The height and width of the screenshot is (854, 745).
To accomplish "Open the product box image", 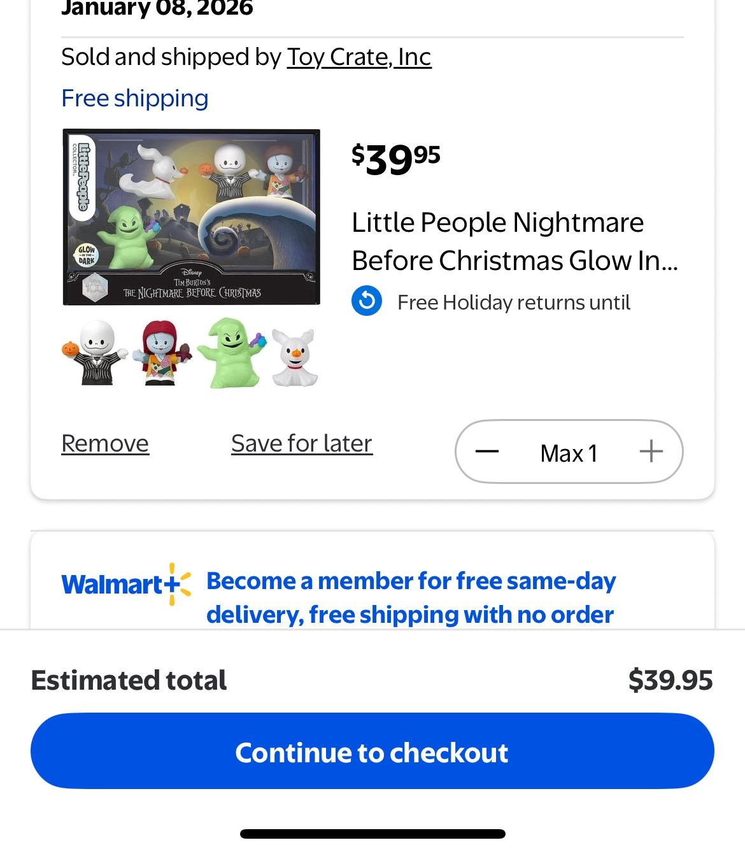I will point(192,217).
